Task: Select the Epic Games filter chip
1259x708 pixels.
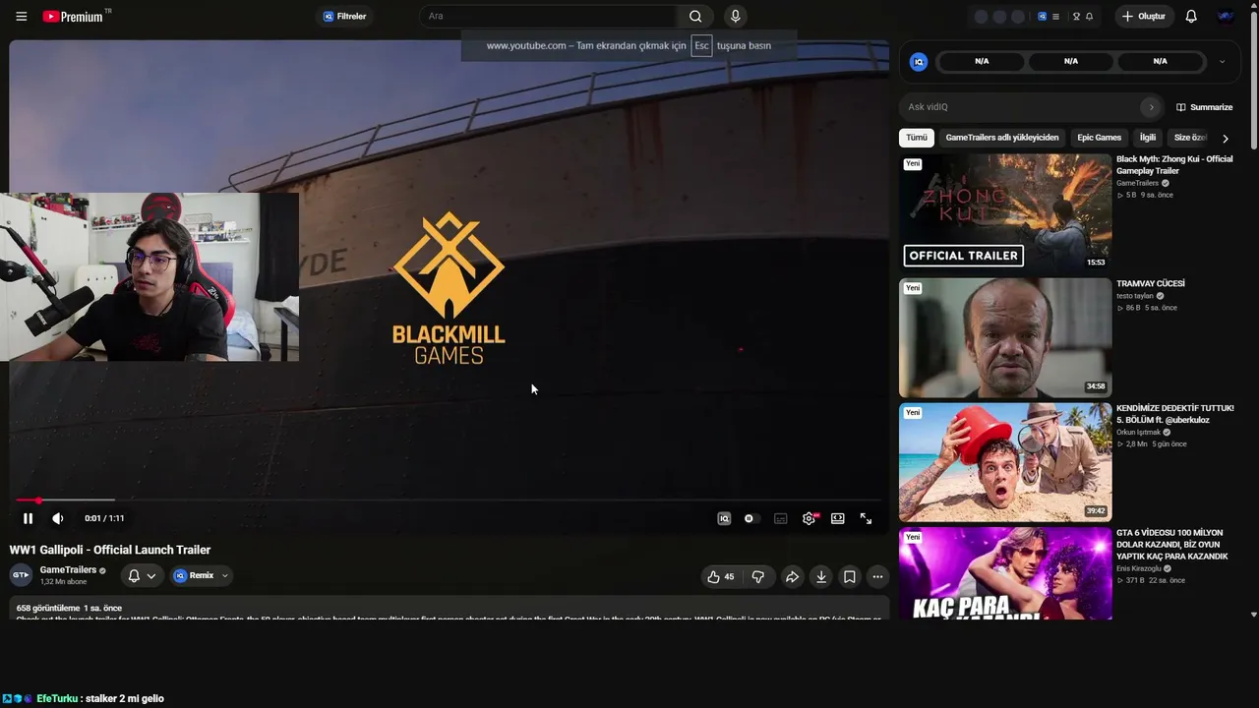Action: [x=1099, y=138]
